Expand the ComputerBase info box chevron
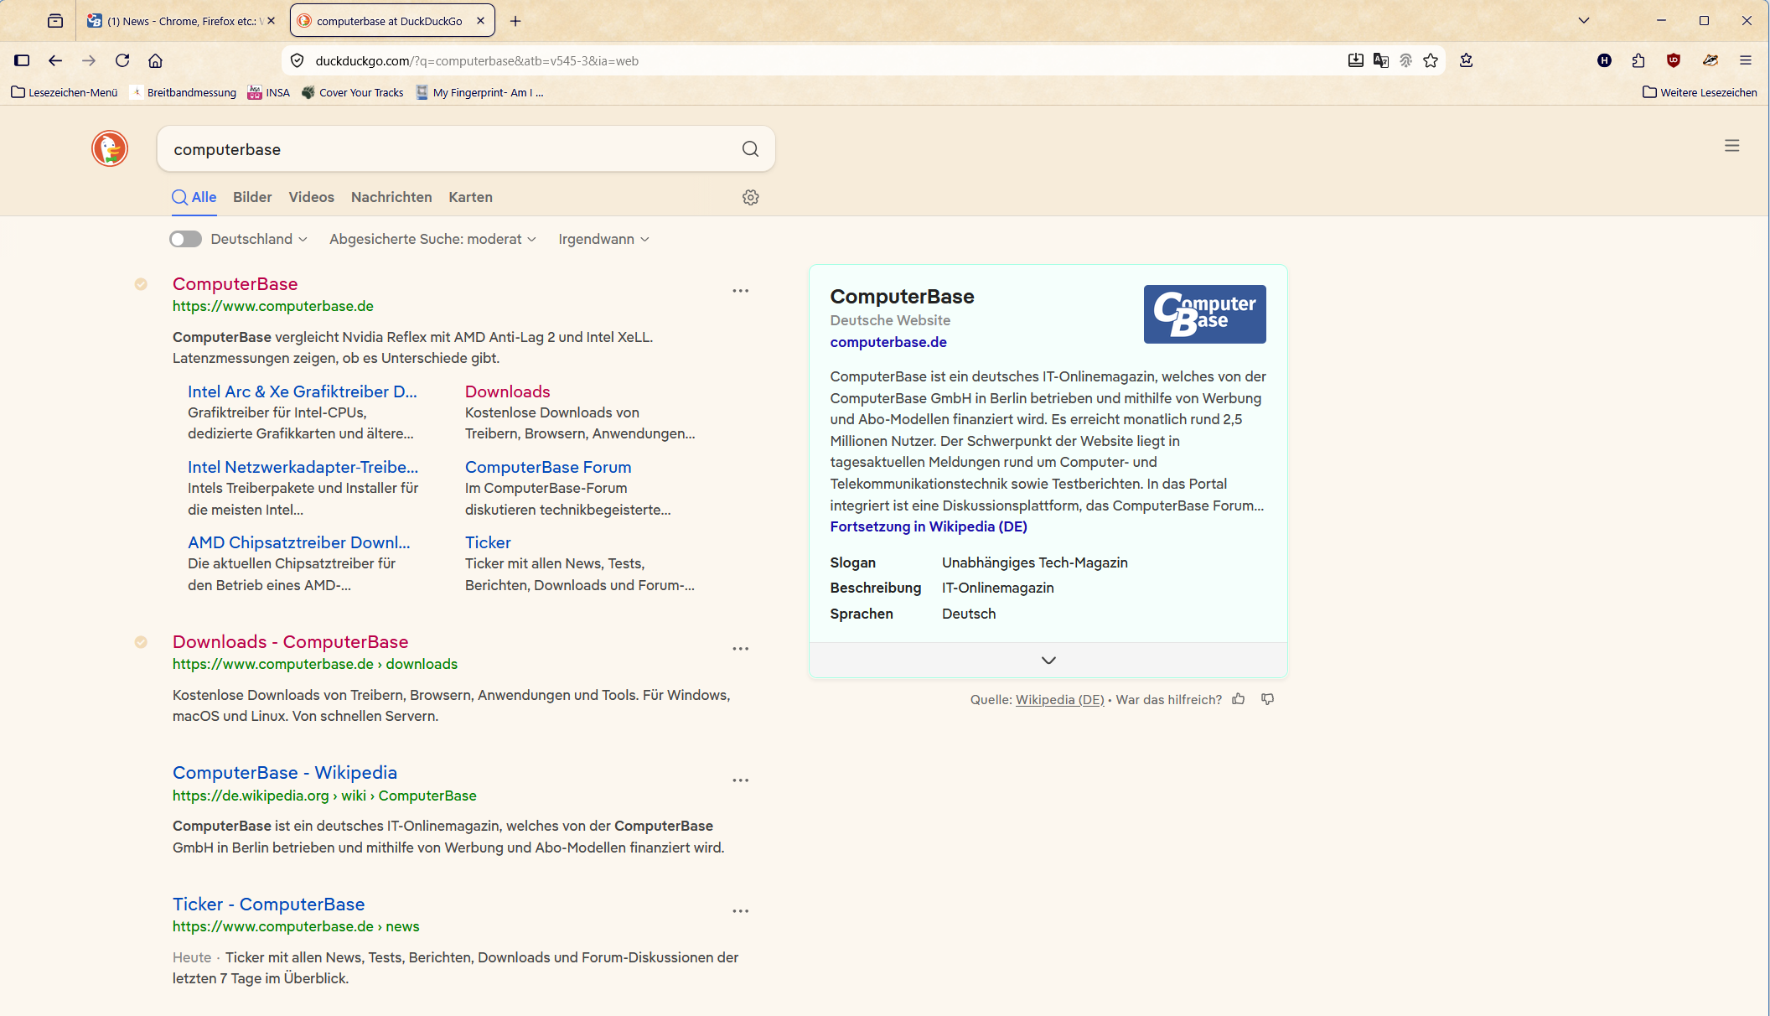 coord(1048,660)
